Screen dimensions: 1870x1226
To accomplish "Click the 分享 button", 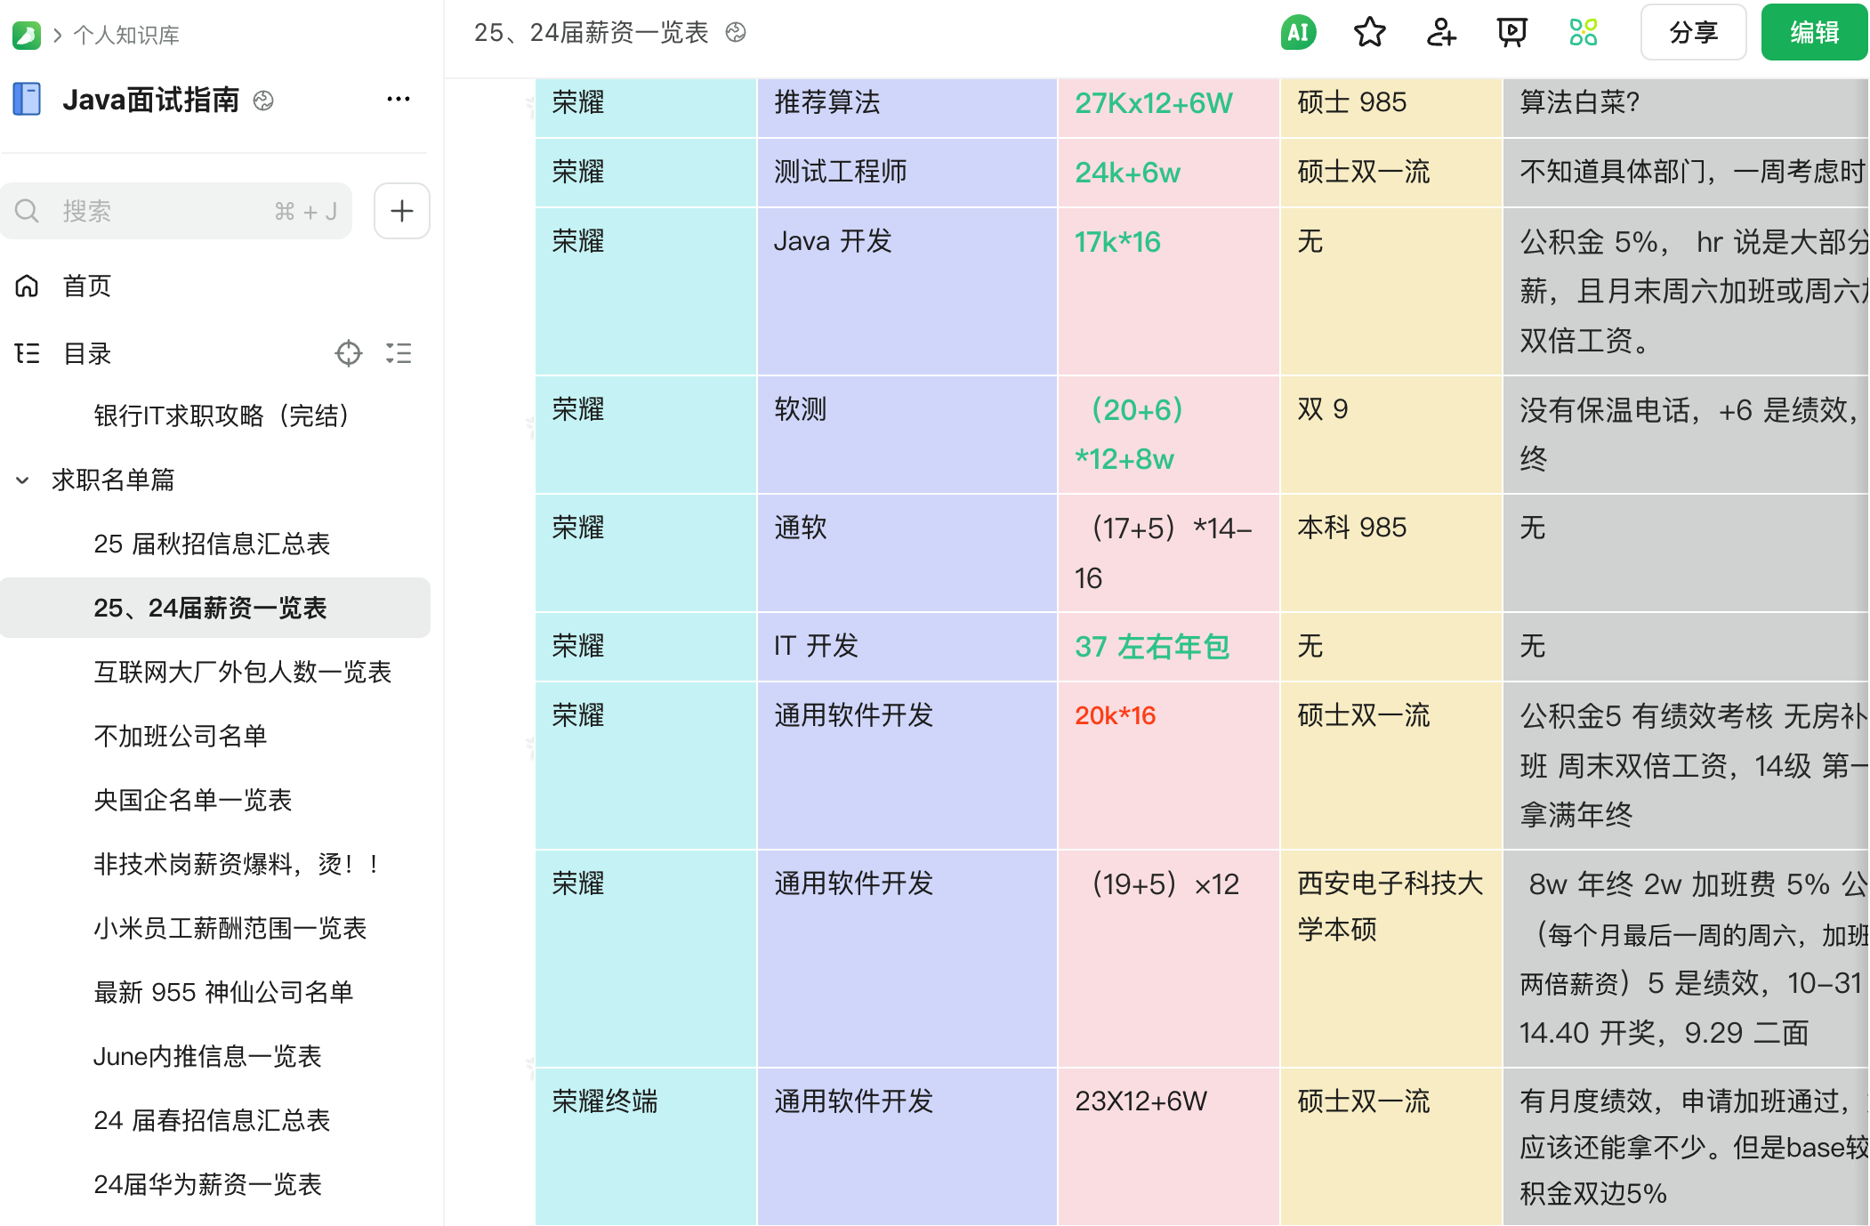I will point(1692,33).
